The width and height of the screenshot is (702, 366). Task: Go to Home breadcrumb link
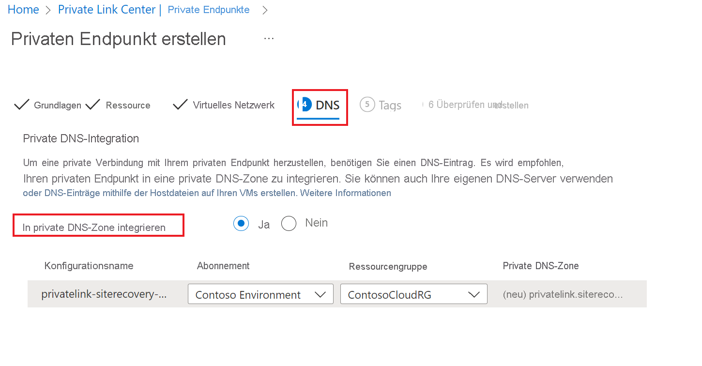coord(23,10)
